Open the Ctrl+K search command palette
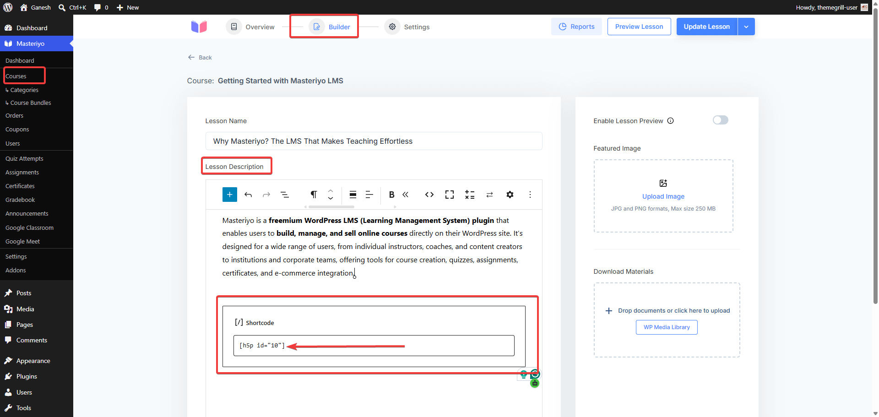The height and width of the screenshot is (417, 879). tap(73, 7)
